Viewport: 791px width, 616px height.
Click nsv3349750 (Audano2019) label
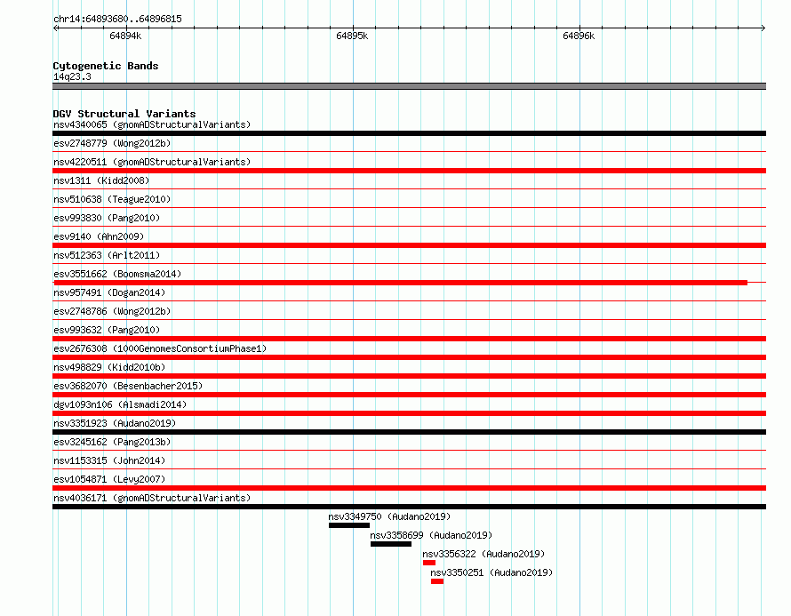[x=389, y=516]
